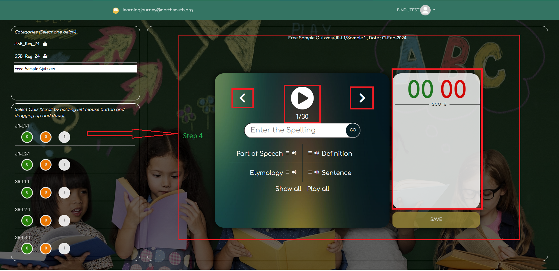Play the current spelling word audio
559x271 pixels.
pos(302,98)
